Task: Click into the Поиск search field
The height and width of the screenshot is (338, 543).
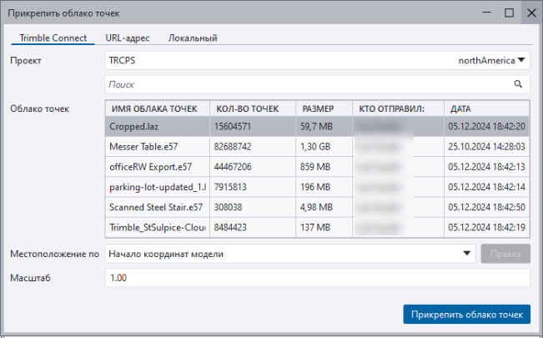Action: click(309, 84)
